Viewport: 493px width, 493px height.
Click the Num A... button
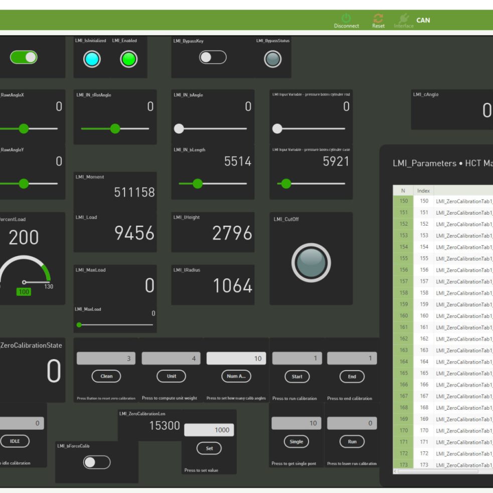coord(236,376)
